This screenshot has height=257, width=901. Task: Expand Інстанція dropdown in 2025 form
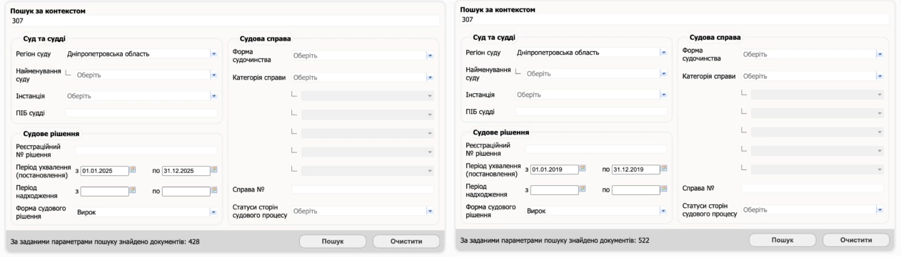213,95
